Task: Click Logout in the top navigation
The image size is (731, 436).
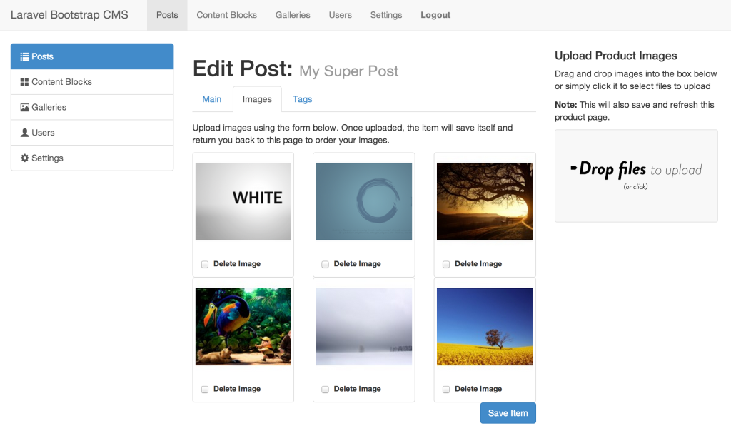Action: (x=435, y=15)
